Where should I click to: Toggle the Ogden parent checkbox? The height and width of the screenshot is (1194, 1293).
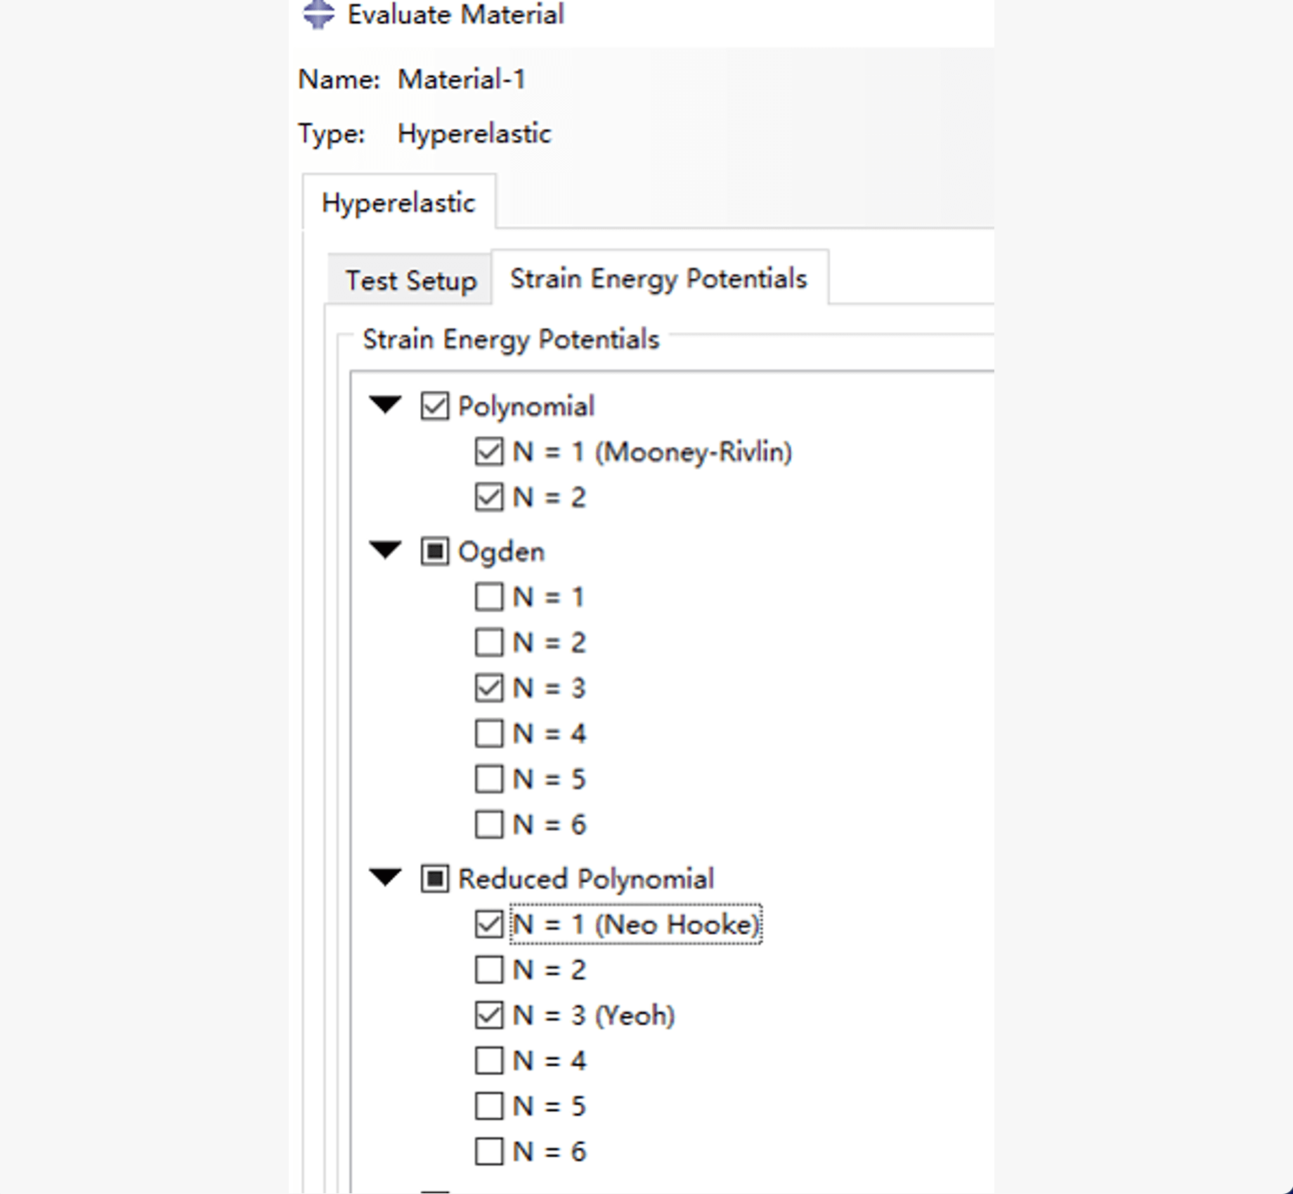tap(434, 551)
